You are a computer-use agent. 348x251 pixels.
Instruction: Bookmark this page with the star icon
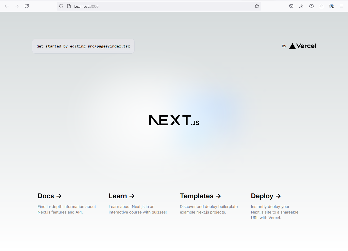coord(257,6)
